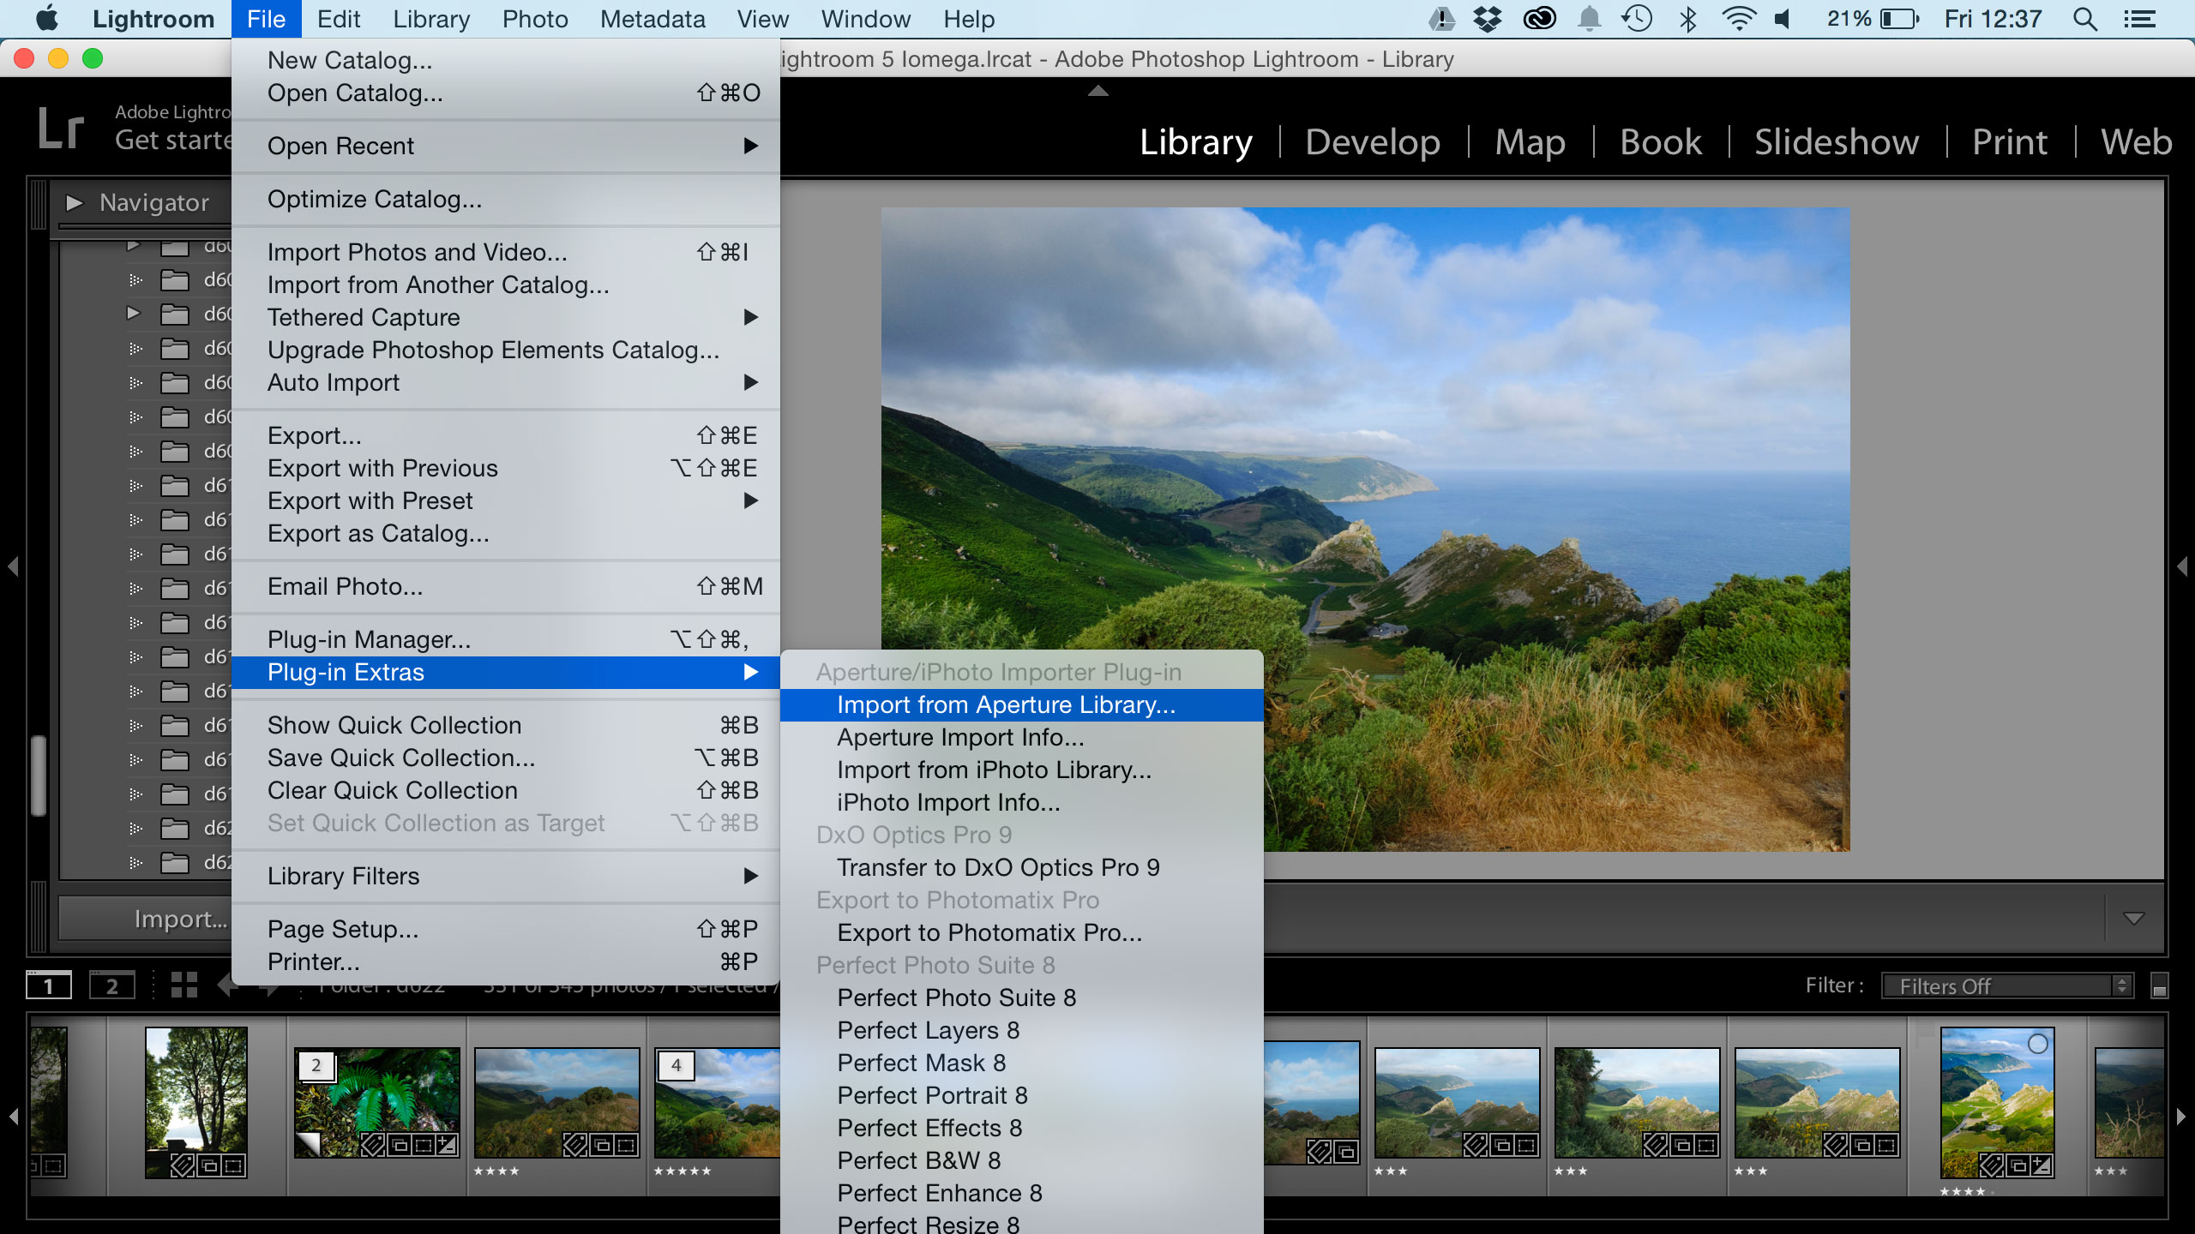Hide the top module picker panel
Viewport: 2195px width, 1234px height.
[x=1098, y=90]
